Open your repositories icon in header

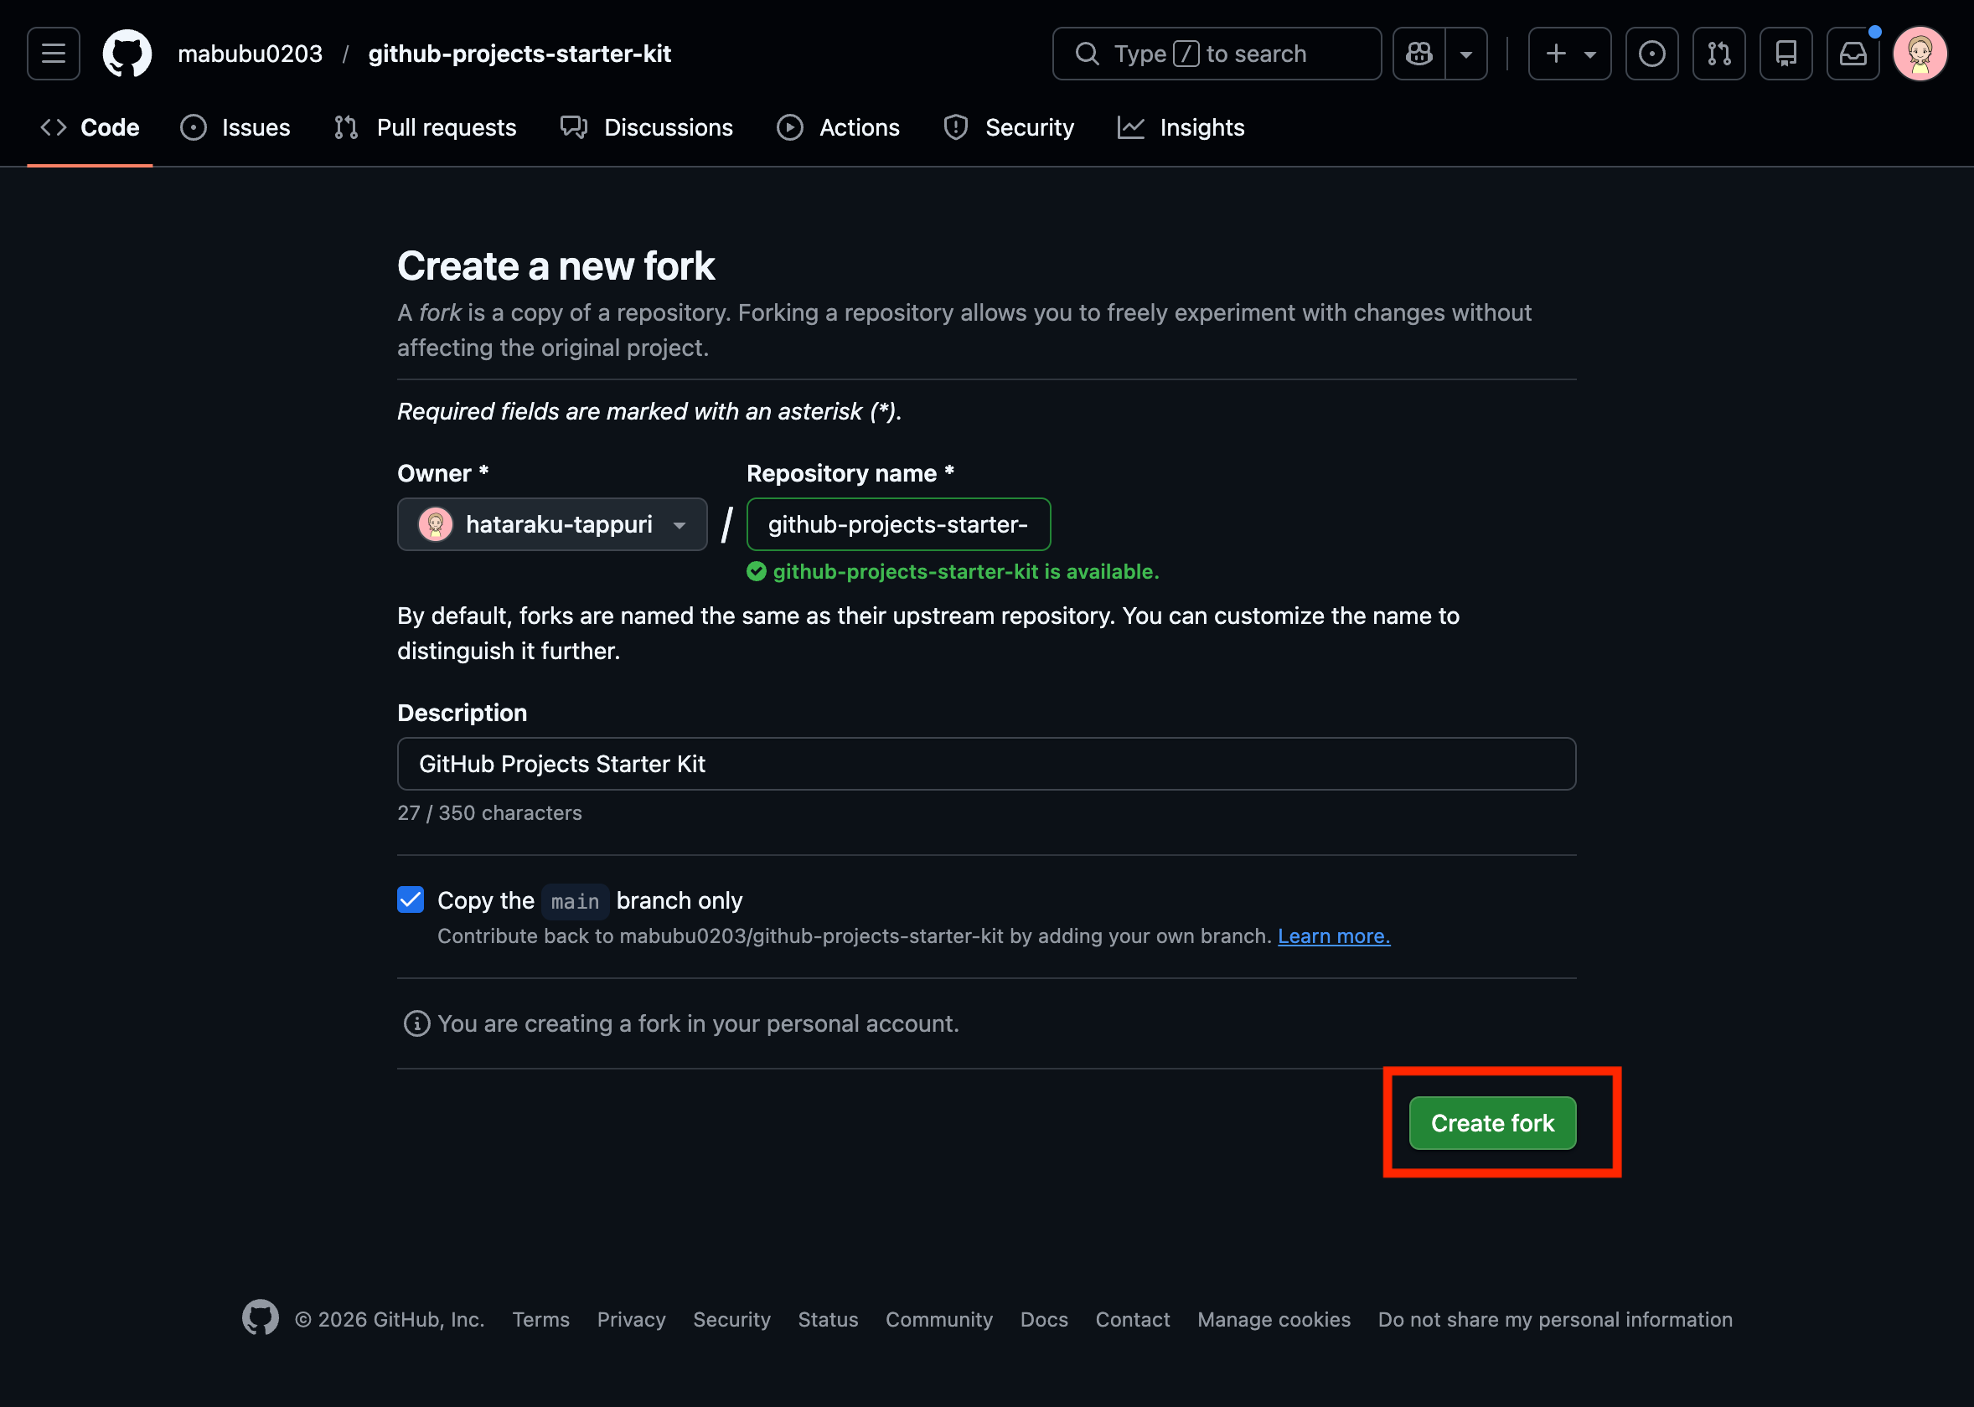[x=1786, y=54]
